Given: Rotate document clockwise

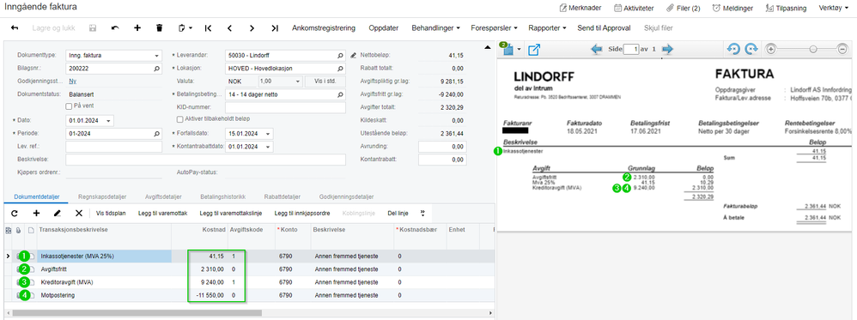Looking at the screenshot, I should point(751,49).
